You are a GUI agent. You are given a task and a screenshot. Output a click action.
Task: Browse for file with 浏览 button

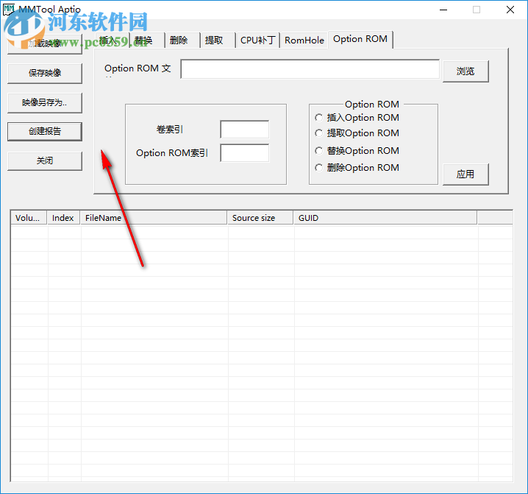465,71
